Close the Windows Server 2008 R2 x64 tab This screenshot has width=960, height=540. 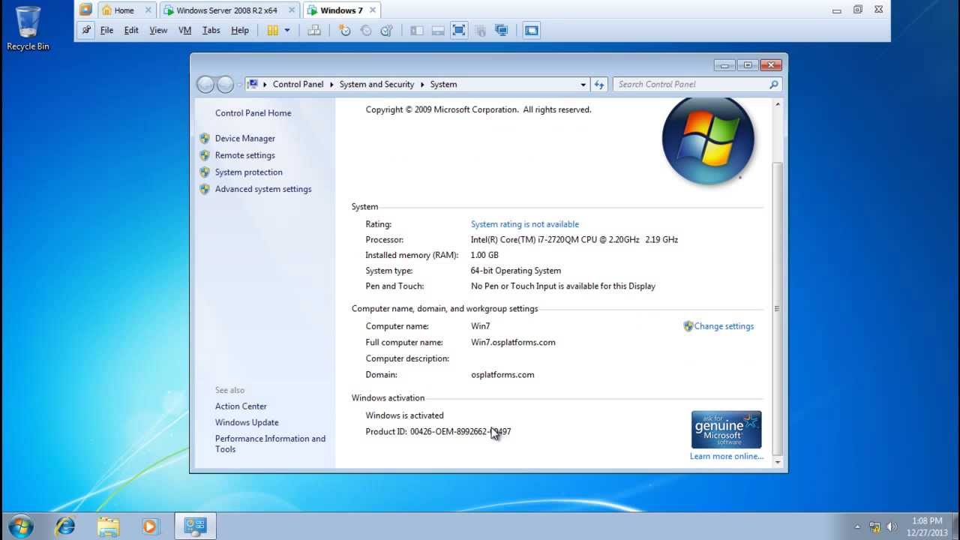pyautogui.click(x=292, y=10)
